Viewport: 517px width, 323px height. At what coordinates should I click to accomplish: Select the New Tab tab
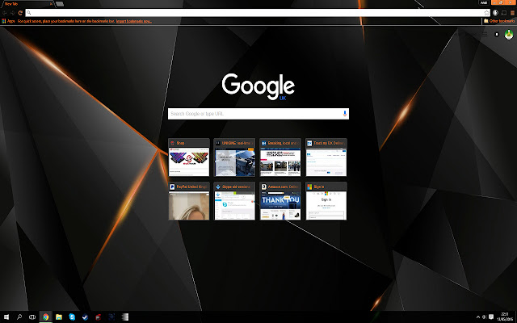27,4
